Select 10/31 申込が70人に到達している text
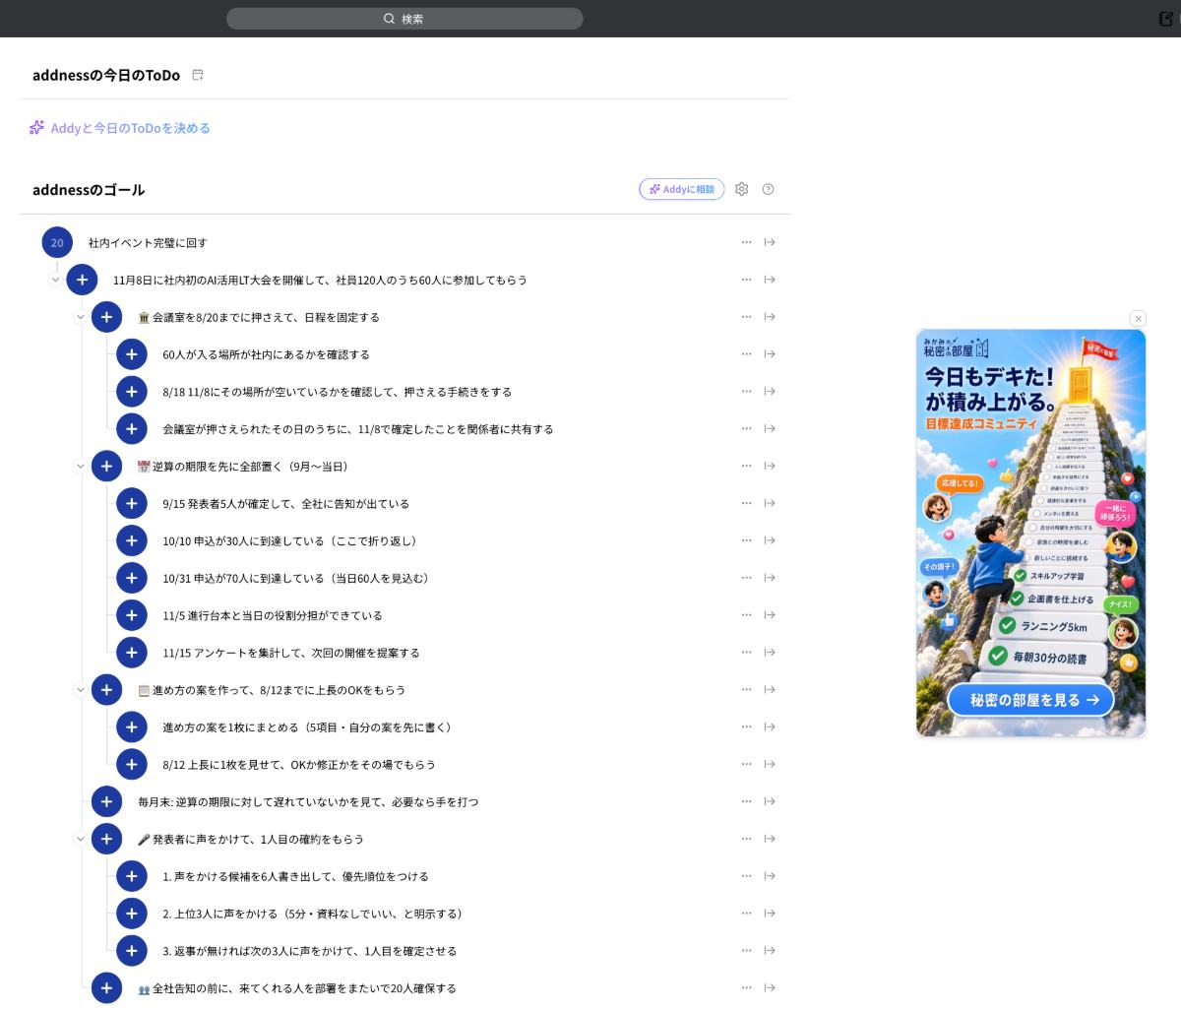Viewport: 1181px width, 1010px height. pyautogui.click(x=295, y=579)
